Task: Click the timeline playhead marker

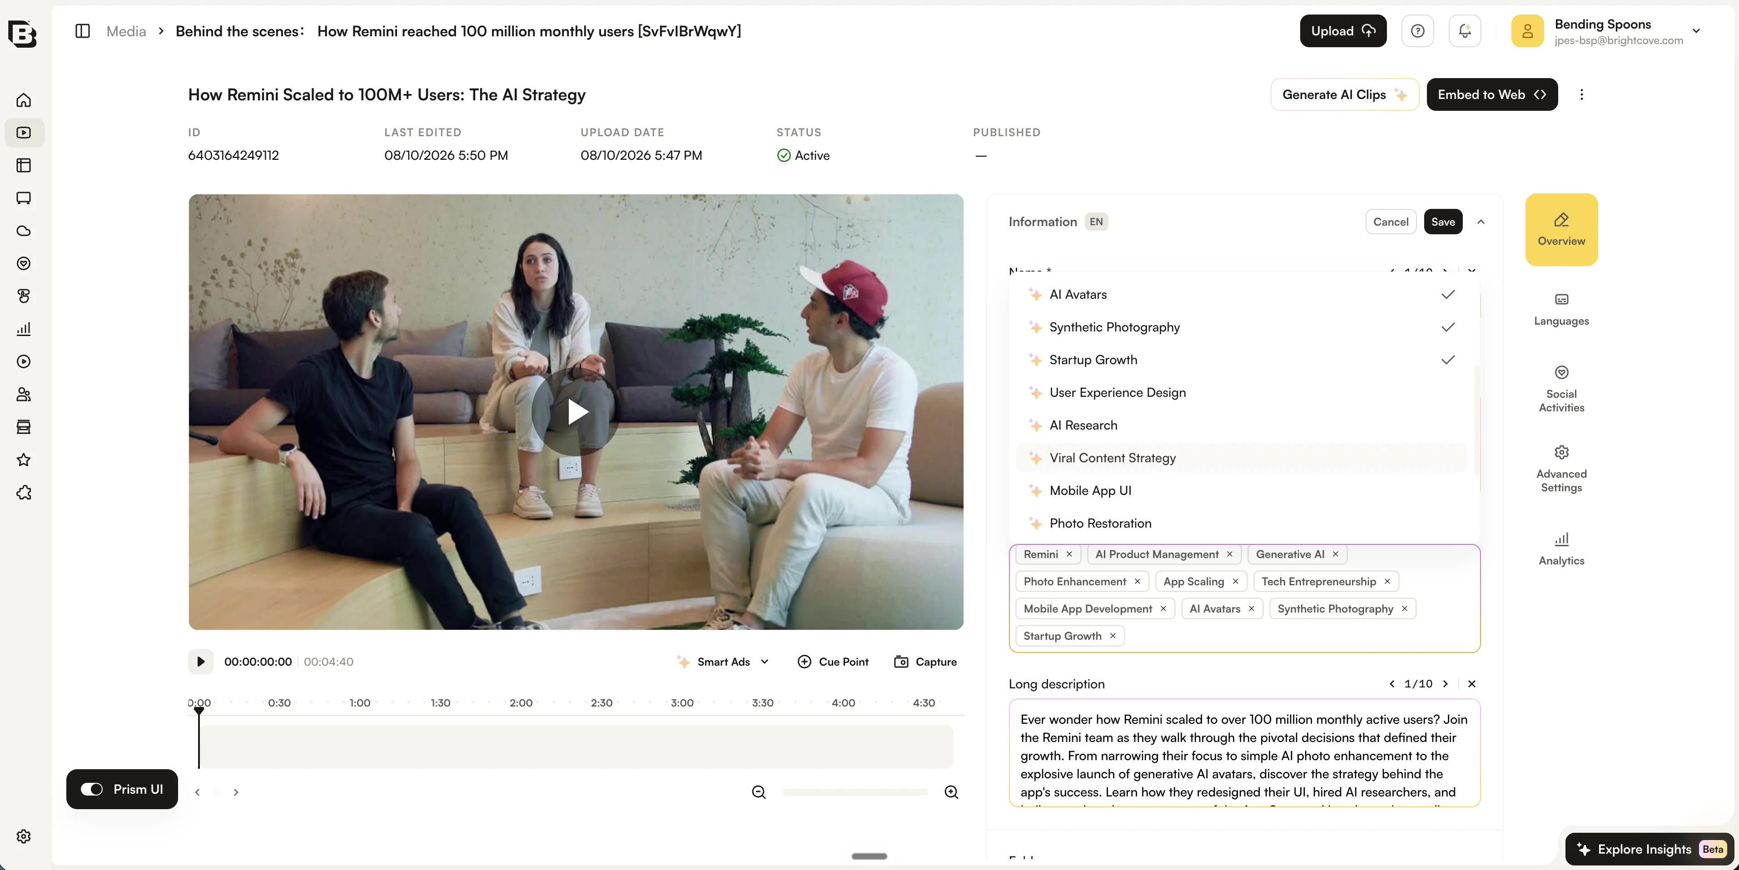Action: click(199, 711)
